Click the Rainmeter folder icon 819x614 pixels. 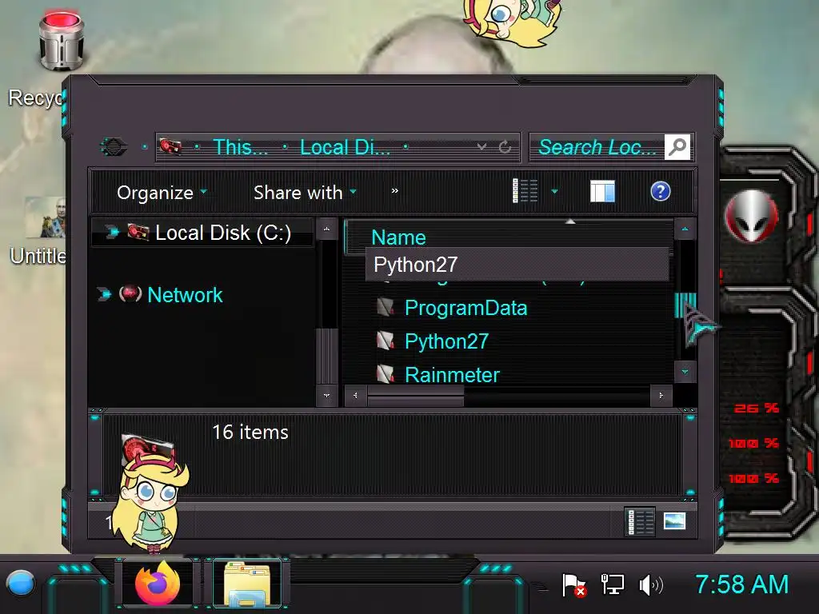pyautogui.click(x=386, y=374)
